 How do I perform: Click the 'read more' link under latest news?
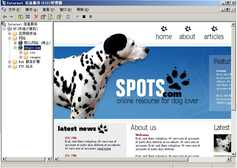point(104,149)
